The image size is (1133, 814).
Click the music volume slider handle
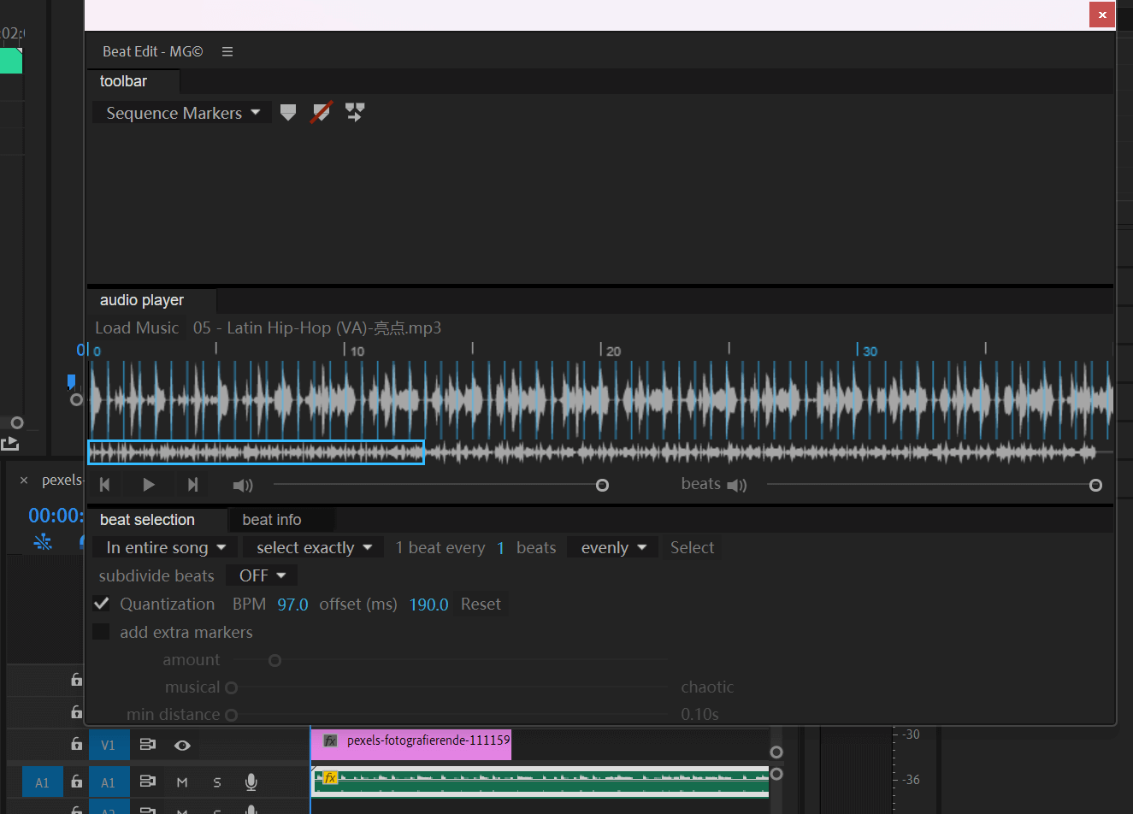tap(602, 485)
